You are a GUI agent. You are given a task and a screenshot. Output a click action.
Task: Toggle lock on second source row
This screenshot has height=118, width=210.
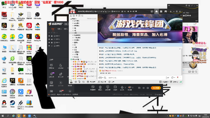pos(52,36)
